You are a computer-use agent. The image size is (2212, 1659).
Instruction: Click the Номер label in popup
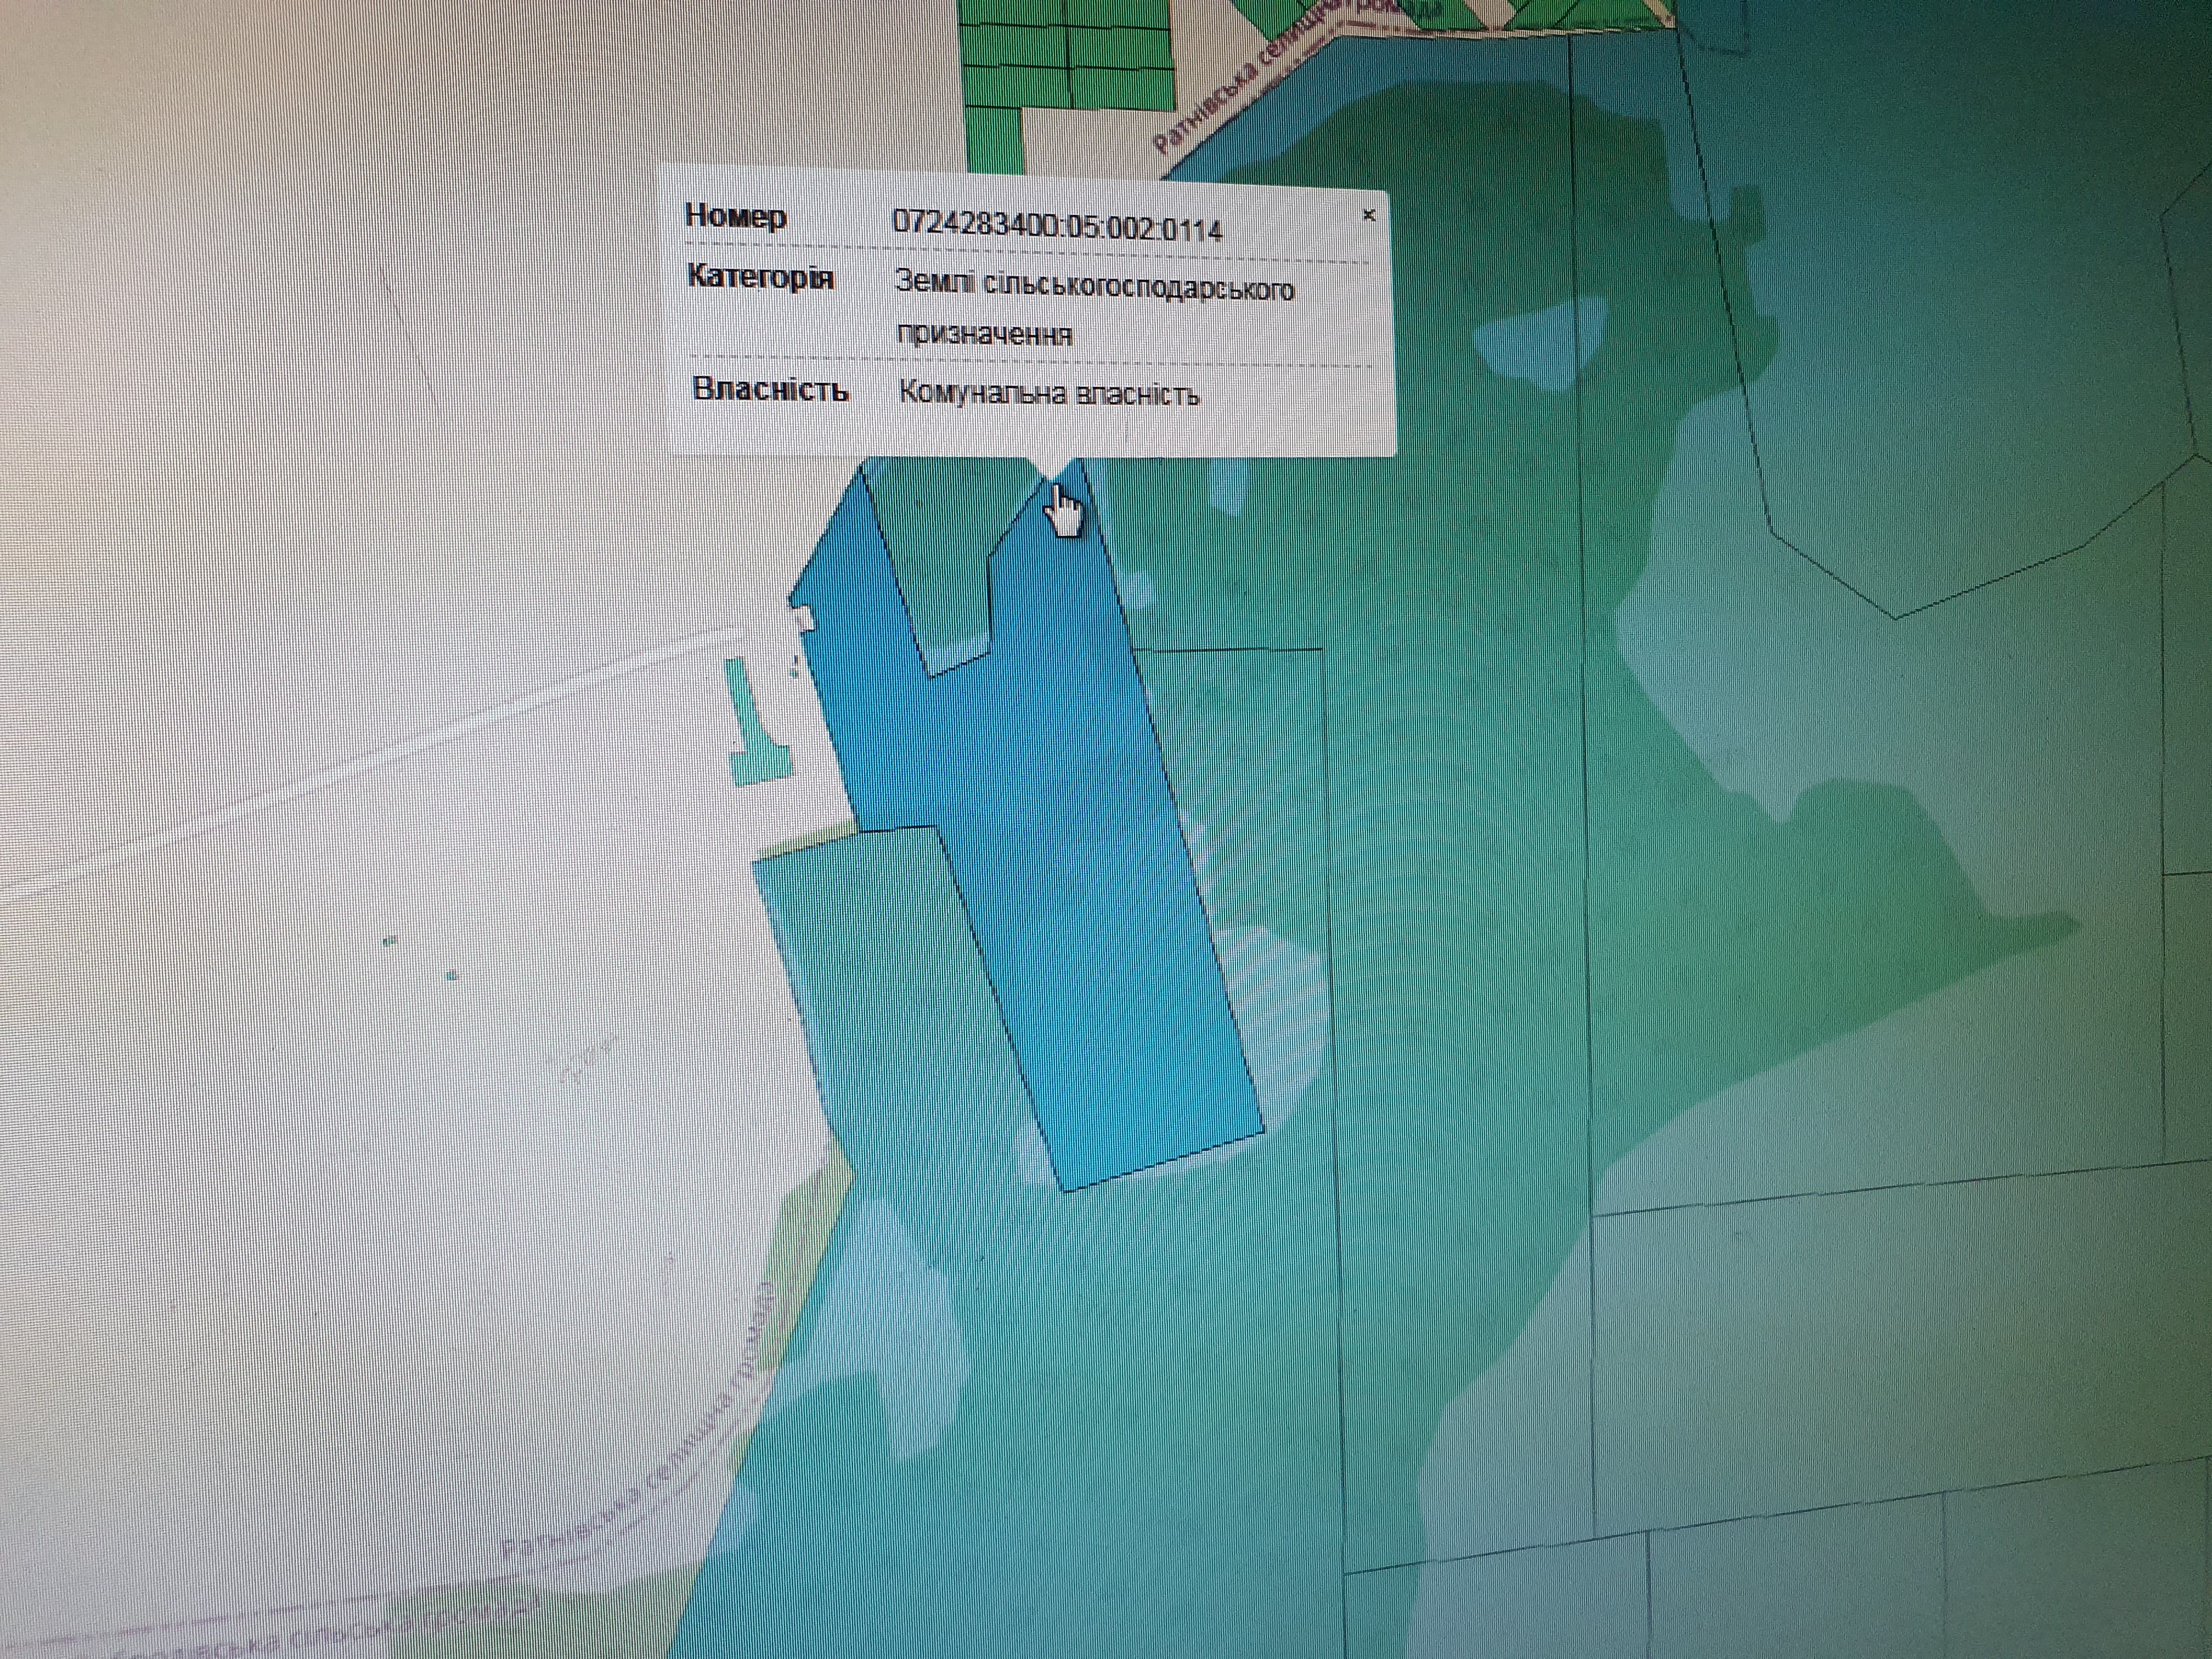pos(736,216)
